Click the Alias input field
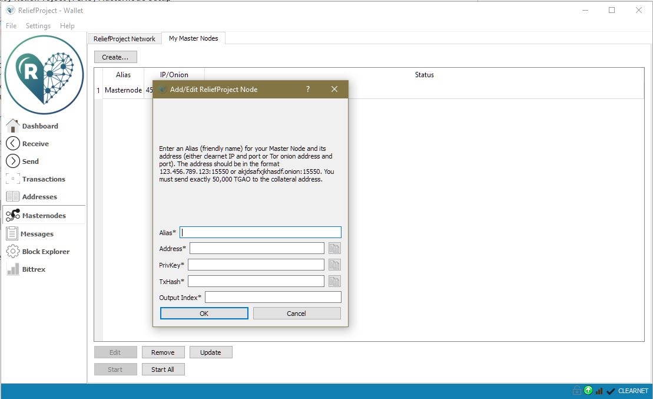This screenshot has height=399, width=653. click(x=260, y=232)
